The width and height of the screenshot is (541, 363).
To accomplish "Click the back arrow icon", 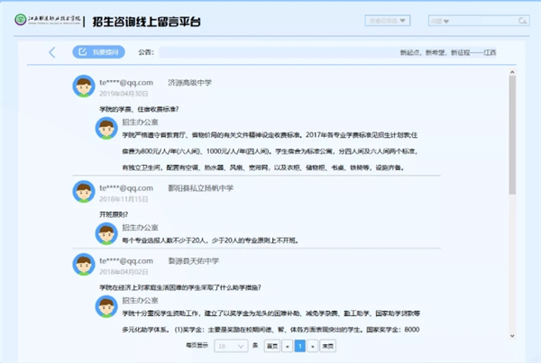I will click(52, 52).
